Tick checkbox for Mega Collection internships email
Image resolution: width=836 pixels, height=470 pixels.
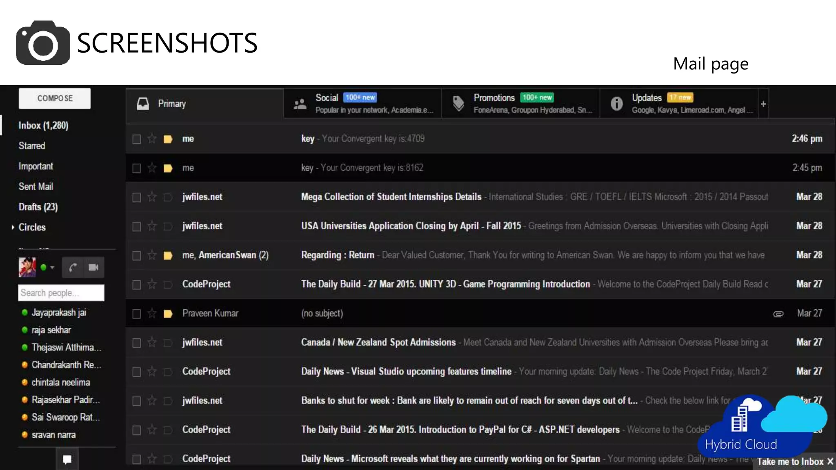[137, 197]
